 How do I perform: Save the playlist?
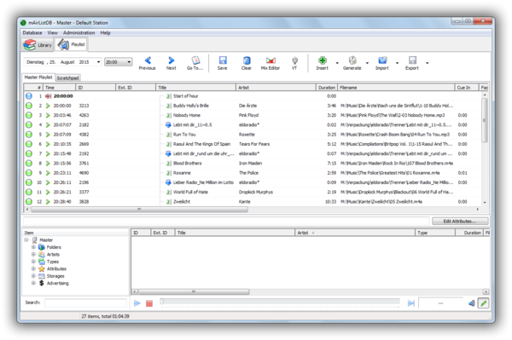pos(223,63)
